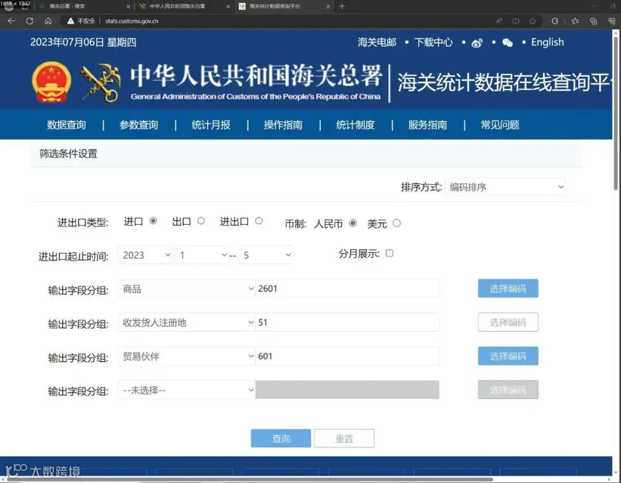Open the 排序方式 编码排序 dropdown
Screen dimensions: 621x483
pyautogui.click(x=505, y=187)
